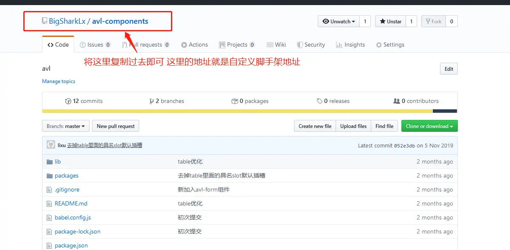View the 0 contributors link
510x250 pixels.
pyautogui.click(x=416, y=101)
